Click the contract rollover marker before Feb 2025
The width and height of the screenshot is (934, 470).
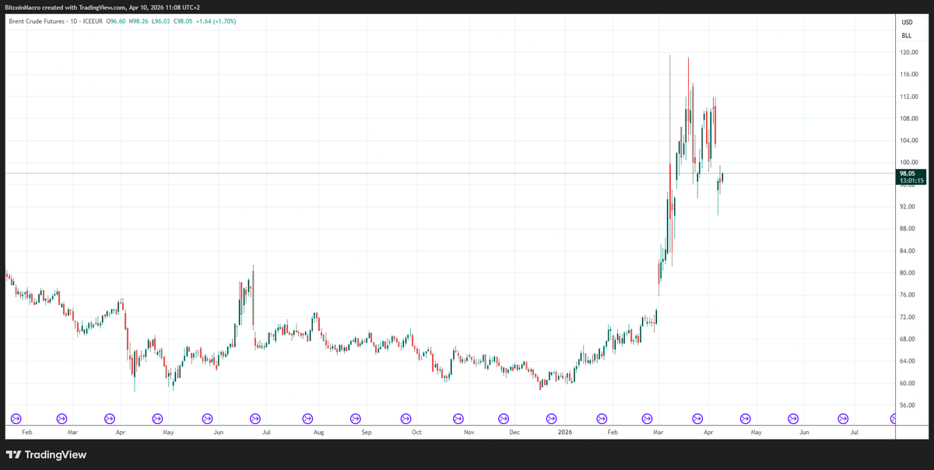[x=15, y=418]
